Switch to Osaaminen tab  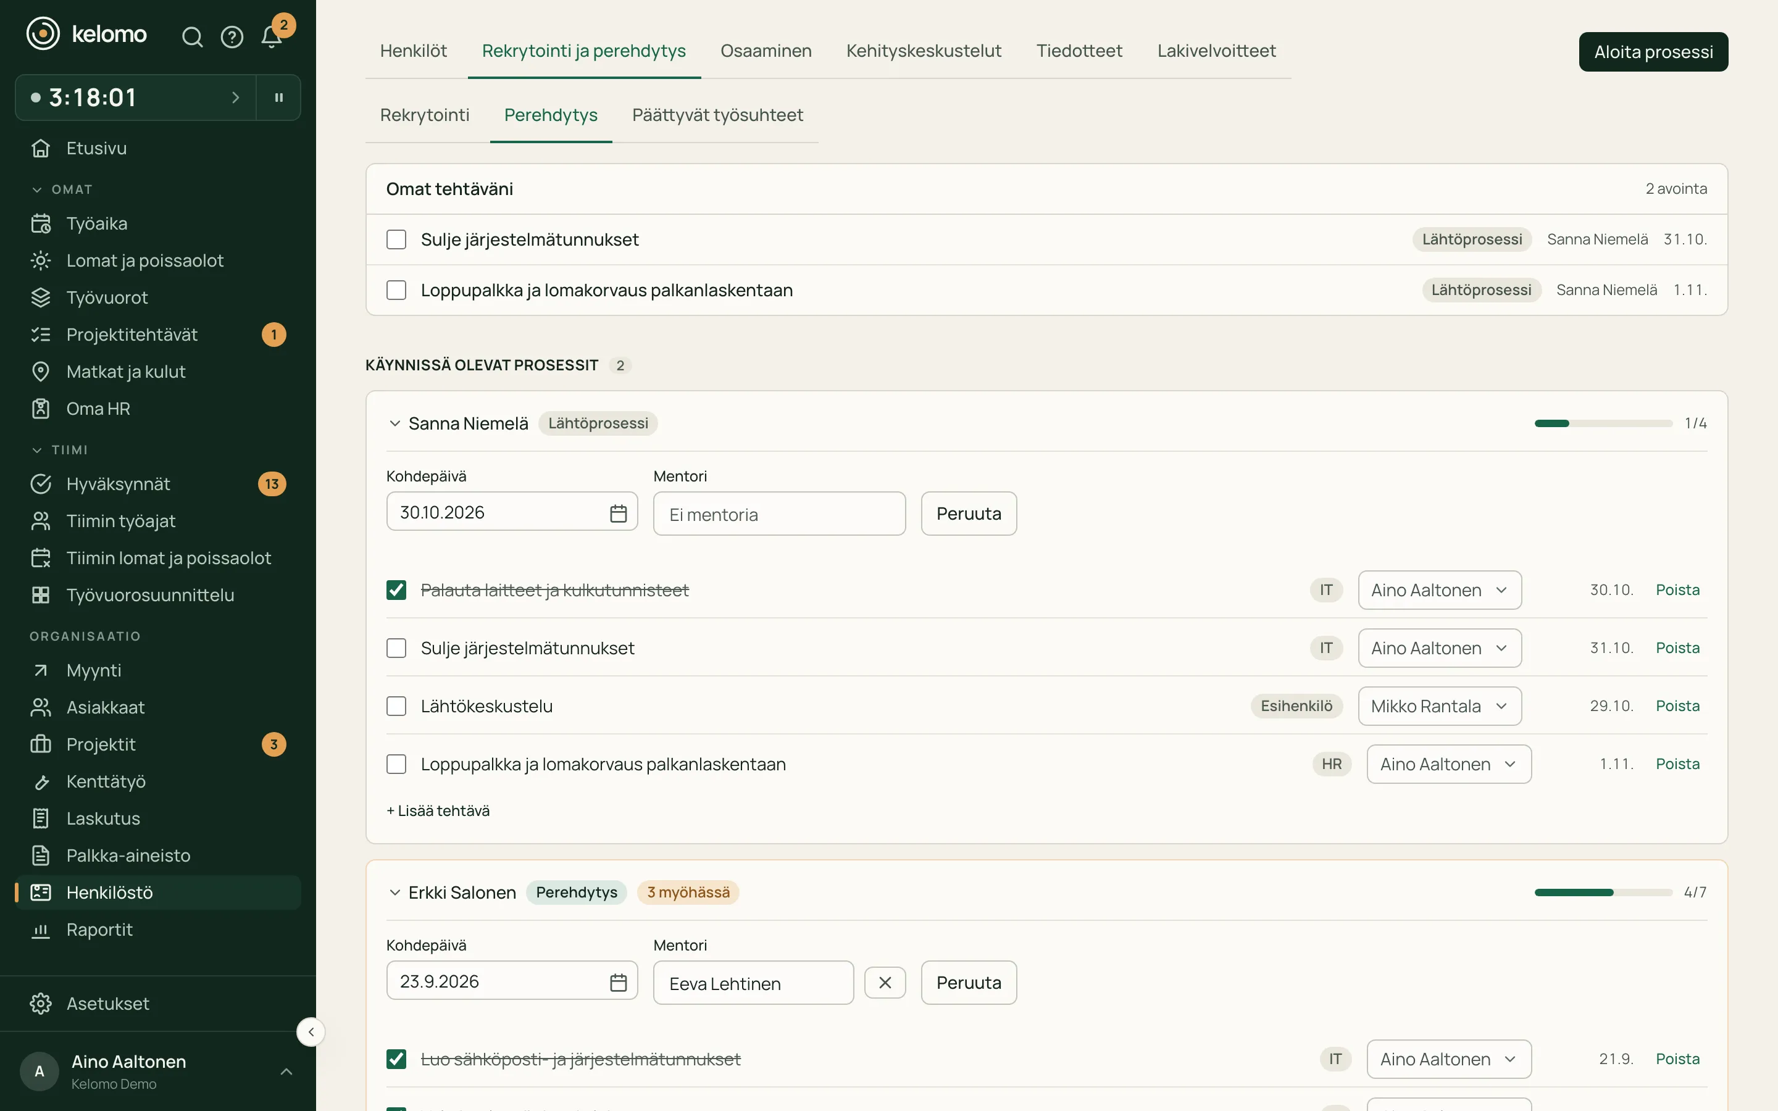click(x=766, y=51)
